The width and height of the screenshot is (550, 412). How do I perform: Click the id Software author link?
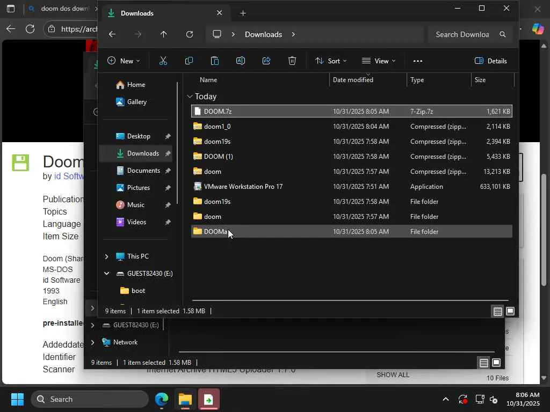[69, 176]
